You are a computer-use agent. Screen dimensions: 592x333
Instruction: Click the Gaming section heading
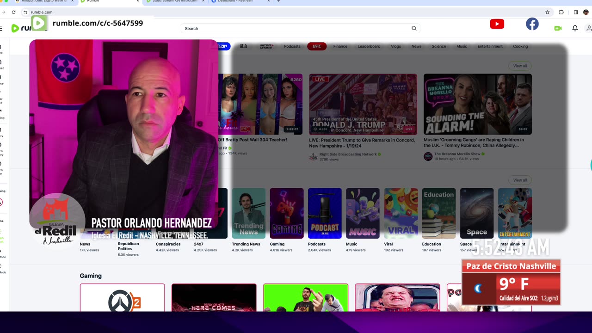pos(91,276)
